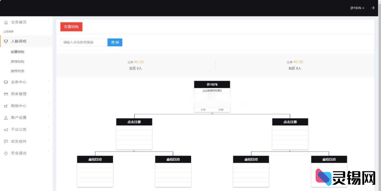Focus the member account search field
The image size is (381, 191).
[84, 42]
